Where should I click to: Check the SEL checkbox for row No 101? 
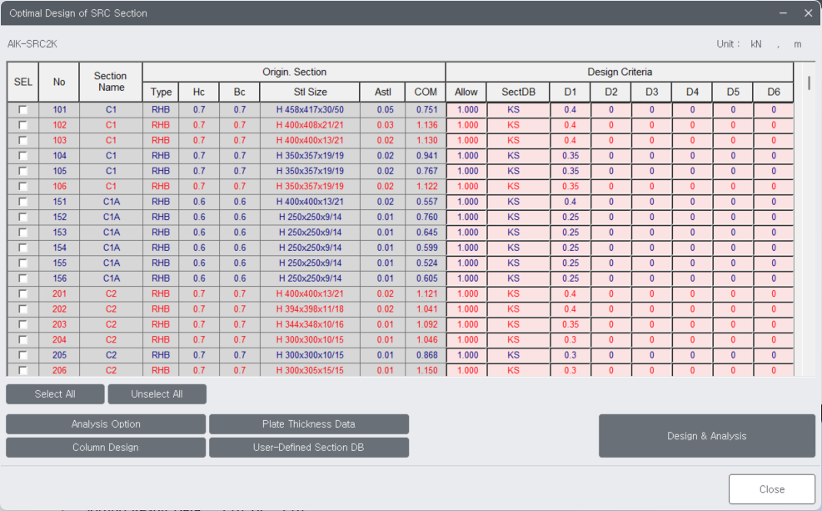23,109
